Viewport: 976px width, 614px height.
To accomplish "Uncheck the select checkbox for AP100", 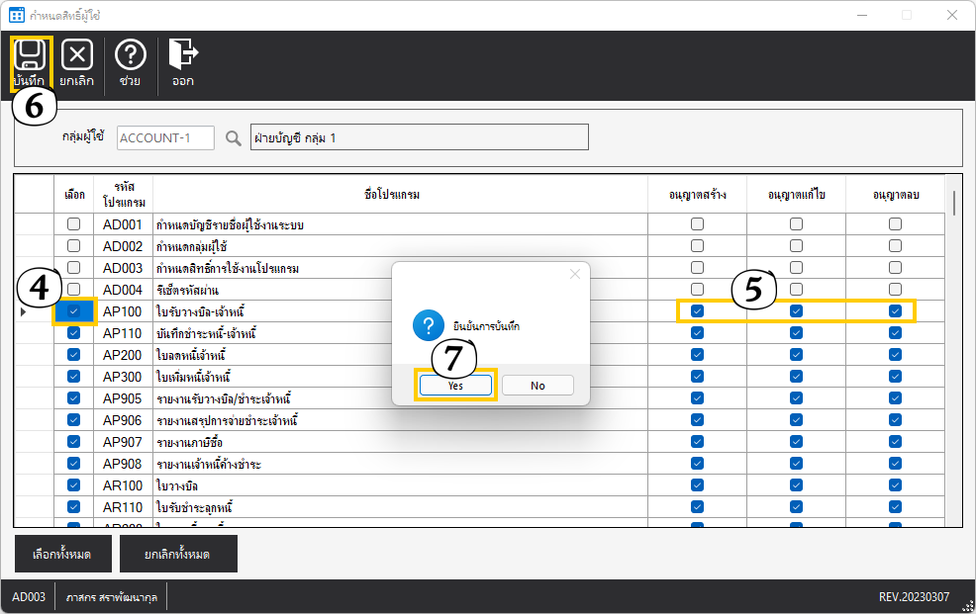I will 74,311.
